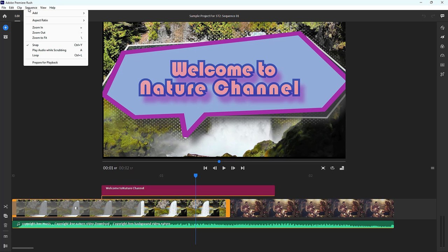Image resolution: width=448 pixels, height=252 pixels.
Task: Open the preview options menu icon
Action: click(433, 168)
